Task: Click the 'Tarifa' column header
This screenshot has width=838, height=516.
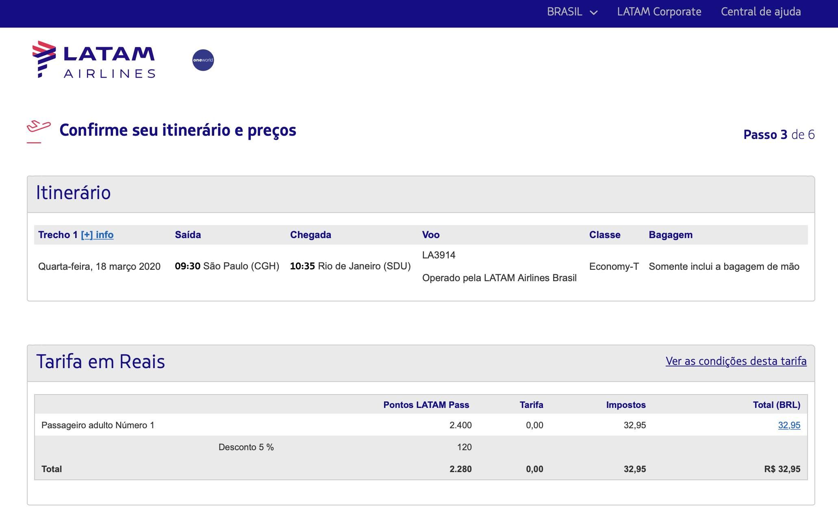Action: click(x=532, y=405)
